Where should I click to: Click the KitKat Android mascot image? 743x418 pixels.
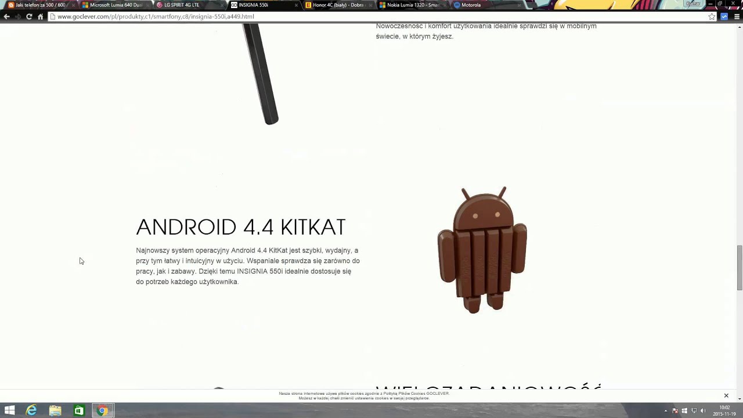click(482, 250)
